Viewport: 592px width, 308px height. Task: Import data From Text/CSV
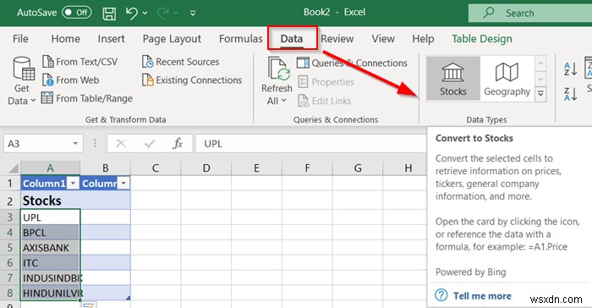(x=80, y=61)
